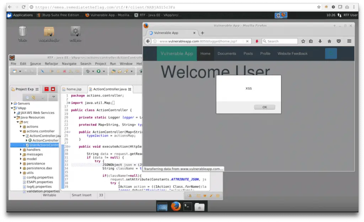364x222 pixels.
Task: Expand the handlers package node
Action: [x=21, y=150]
